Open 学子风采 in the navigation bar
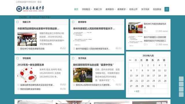Viewport: 185px width, 104px height. click(x=145, y=9)
